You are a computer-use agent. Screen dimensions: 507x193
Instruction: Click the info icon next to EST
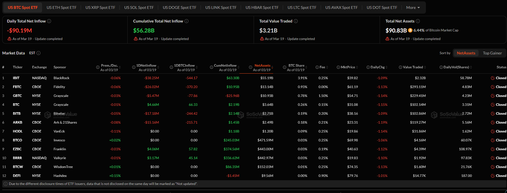click(x=38, y=53)
